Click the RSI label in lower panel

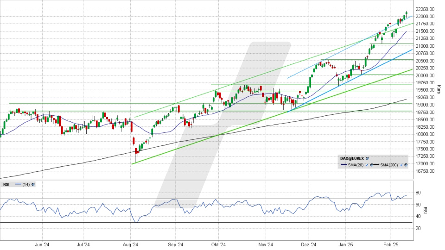[x=6, y=185]
